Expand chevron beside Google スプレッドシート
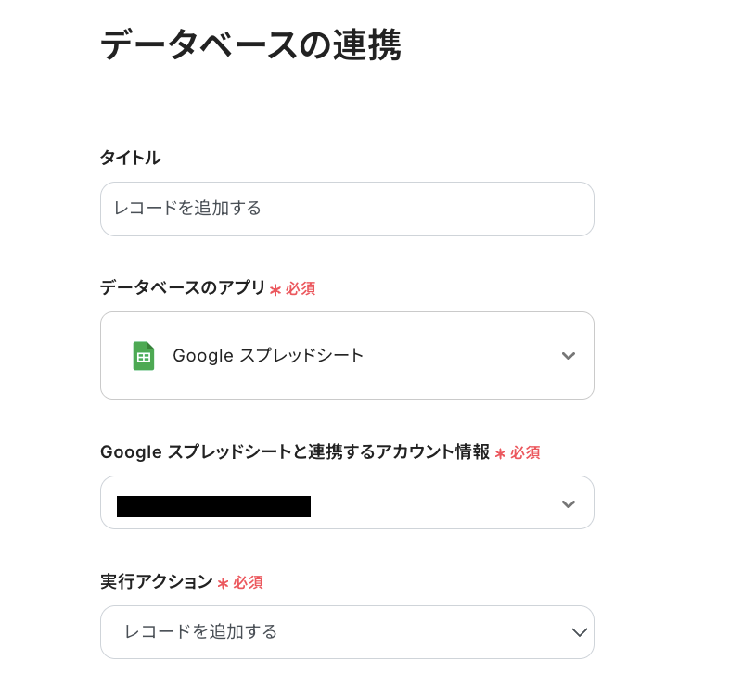The height and width of the screenshot is (686, 742). click(569, 356)
